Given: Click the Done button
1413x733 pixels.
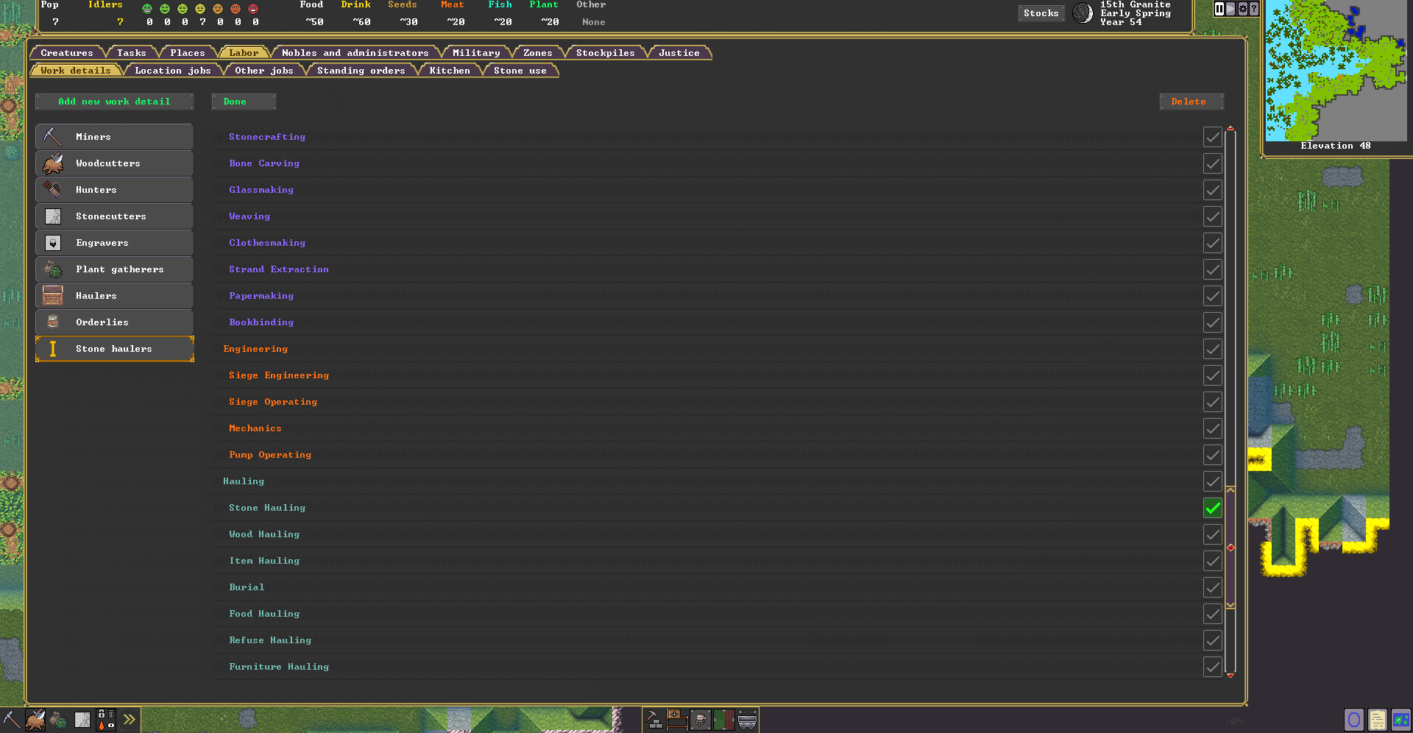Looking at the screenshot, I should (244, 102).
